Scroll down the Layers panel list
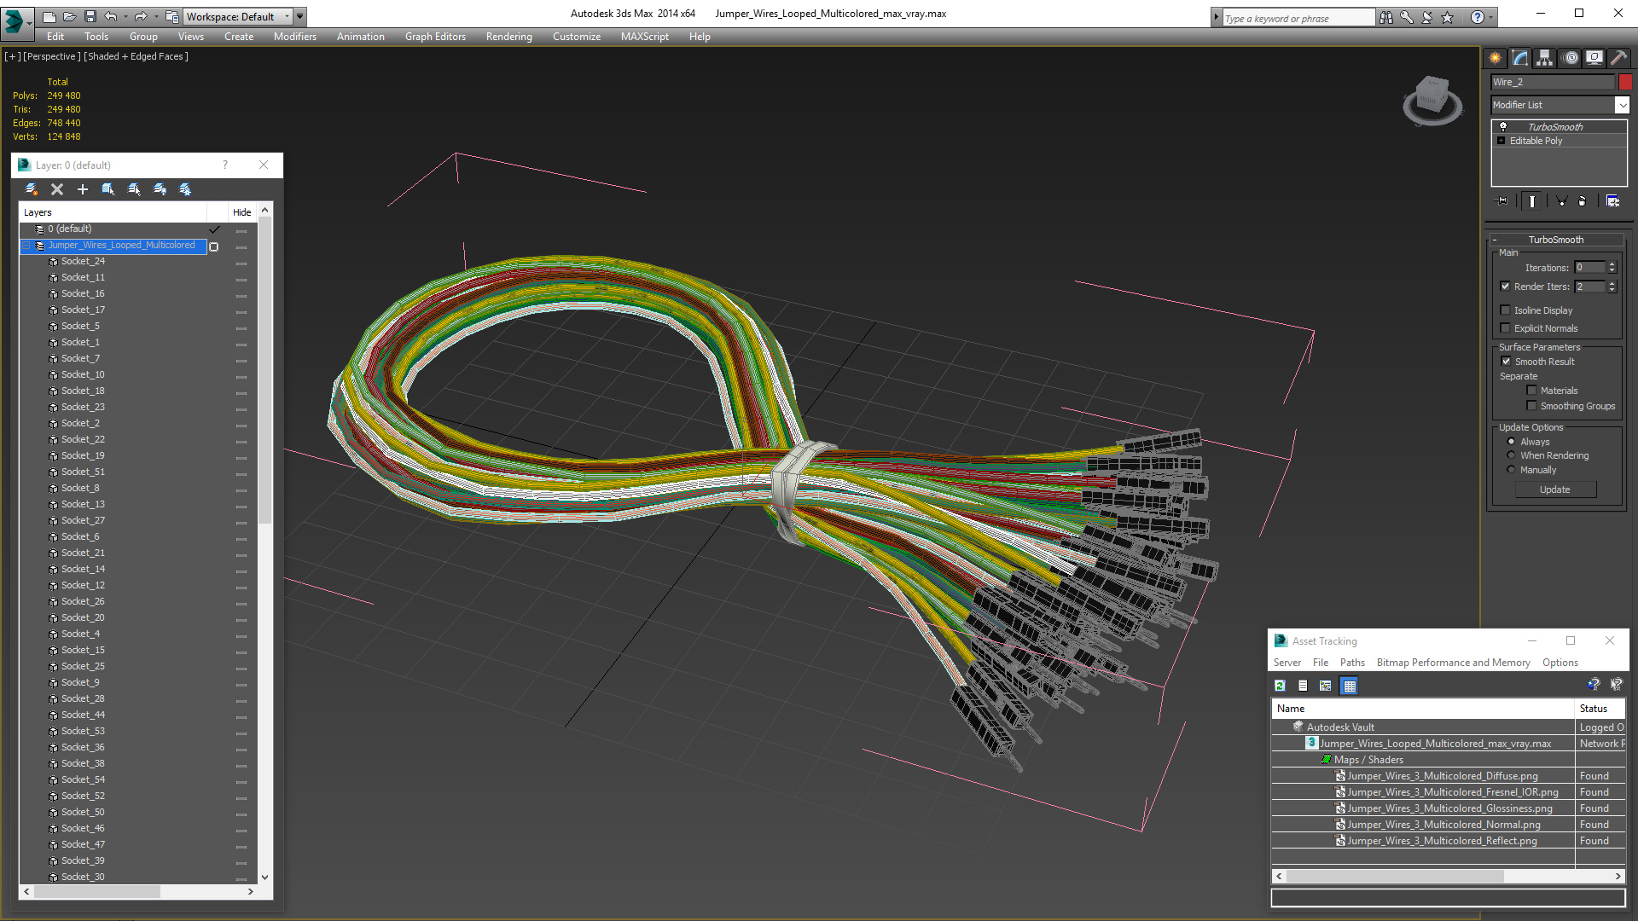This screenshot has width=1638, height=921. point(264,878)
